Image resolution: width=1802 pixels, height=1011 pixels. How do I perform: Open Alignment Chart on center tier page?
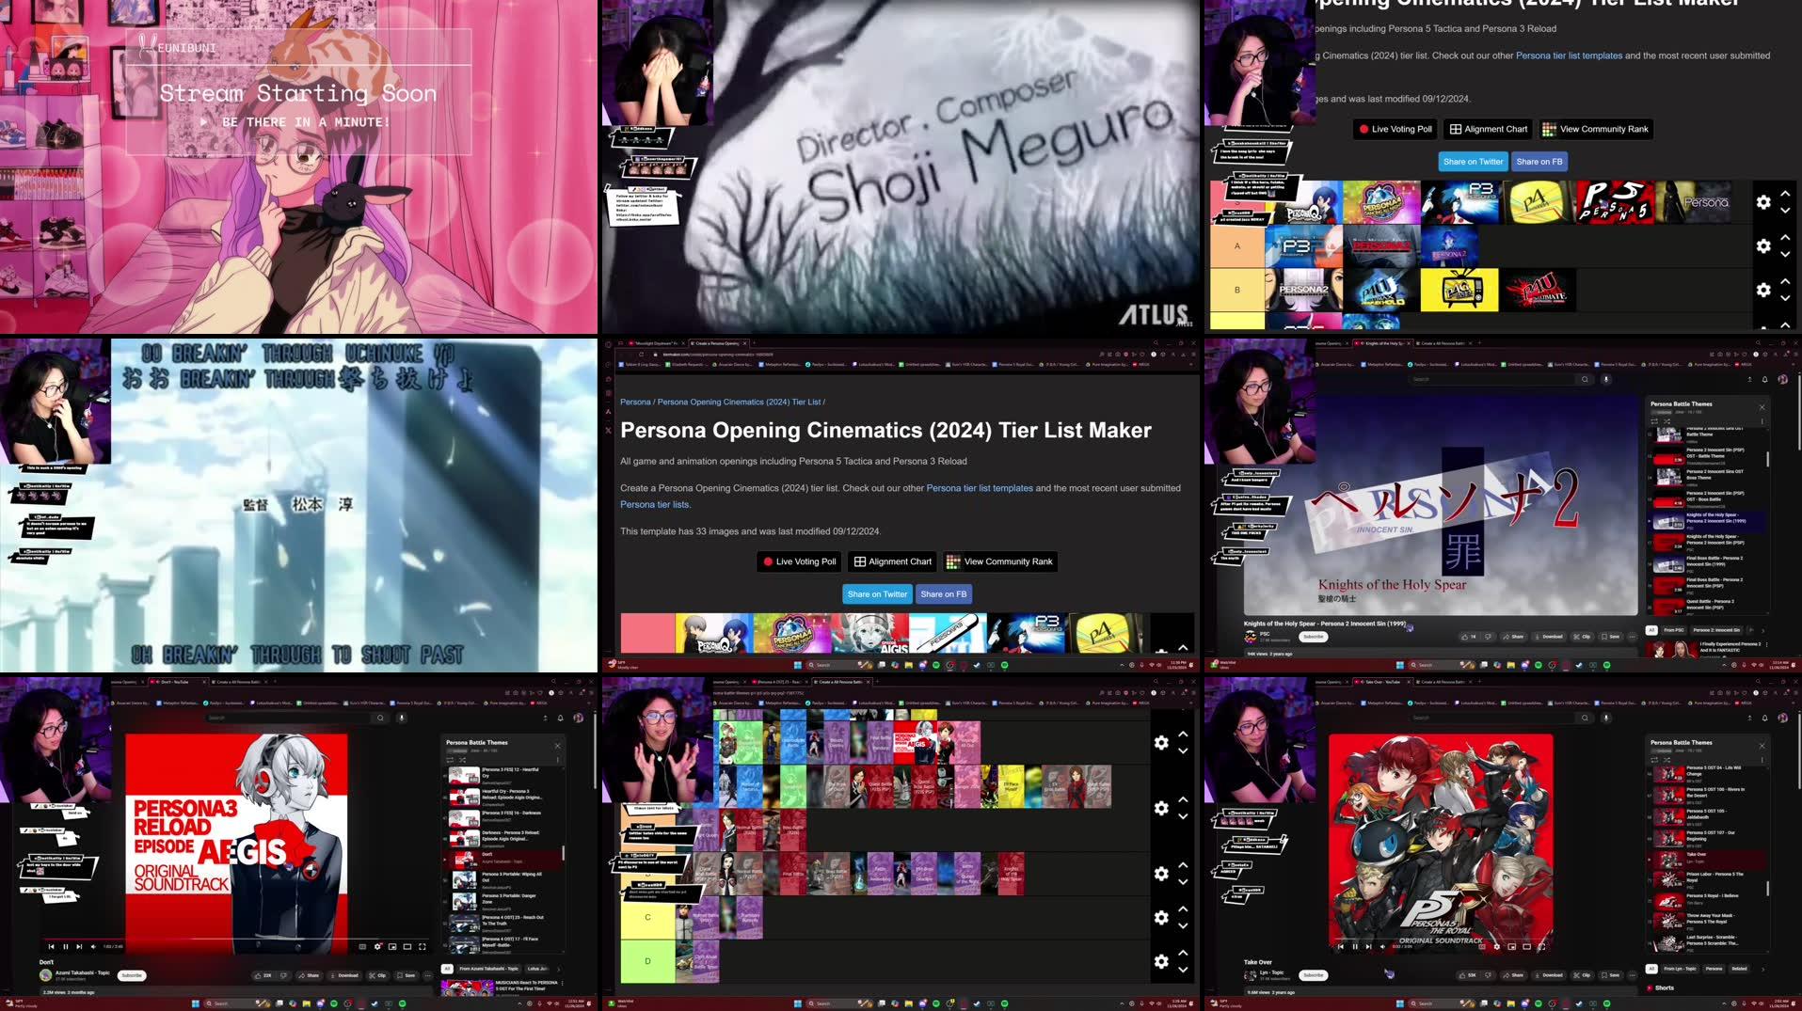(892, 561)
